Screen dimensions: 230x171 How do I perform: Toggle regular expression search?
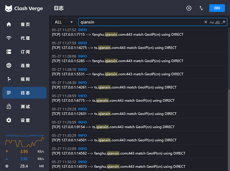tap(223, 22)
